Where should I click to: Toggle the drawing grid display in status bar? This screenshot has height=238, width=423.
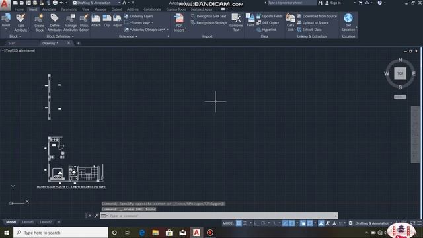[239, 223]
